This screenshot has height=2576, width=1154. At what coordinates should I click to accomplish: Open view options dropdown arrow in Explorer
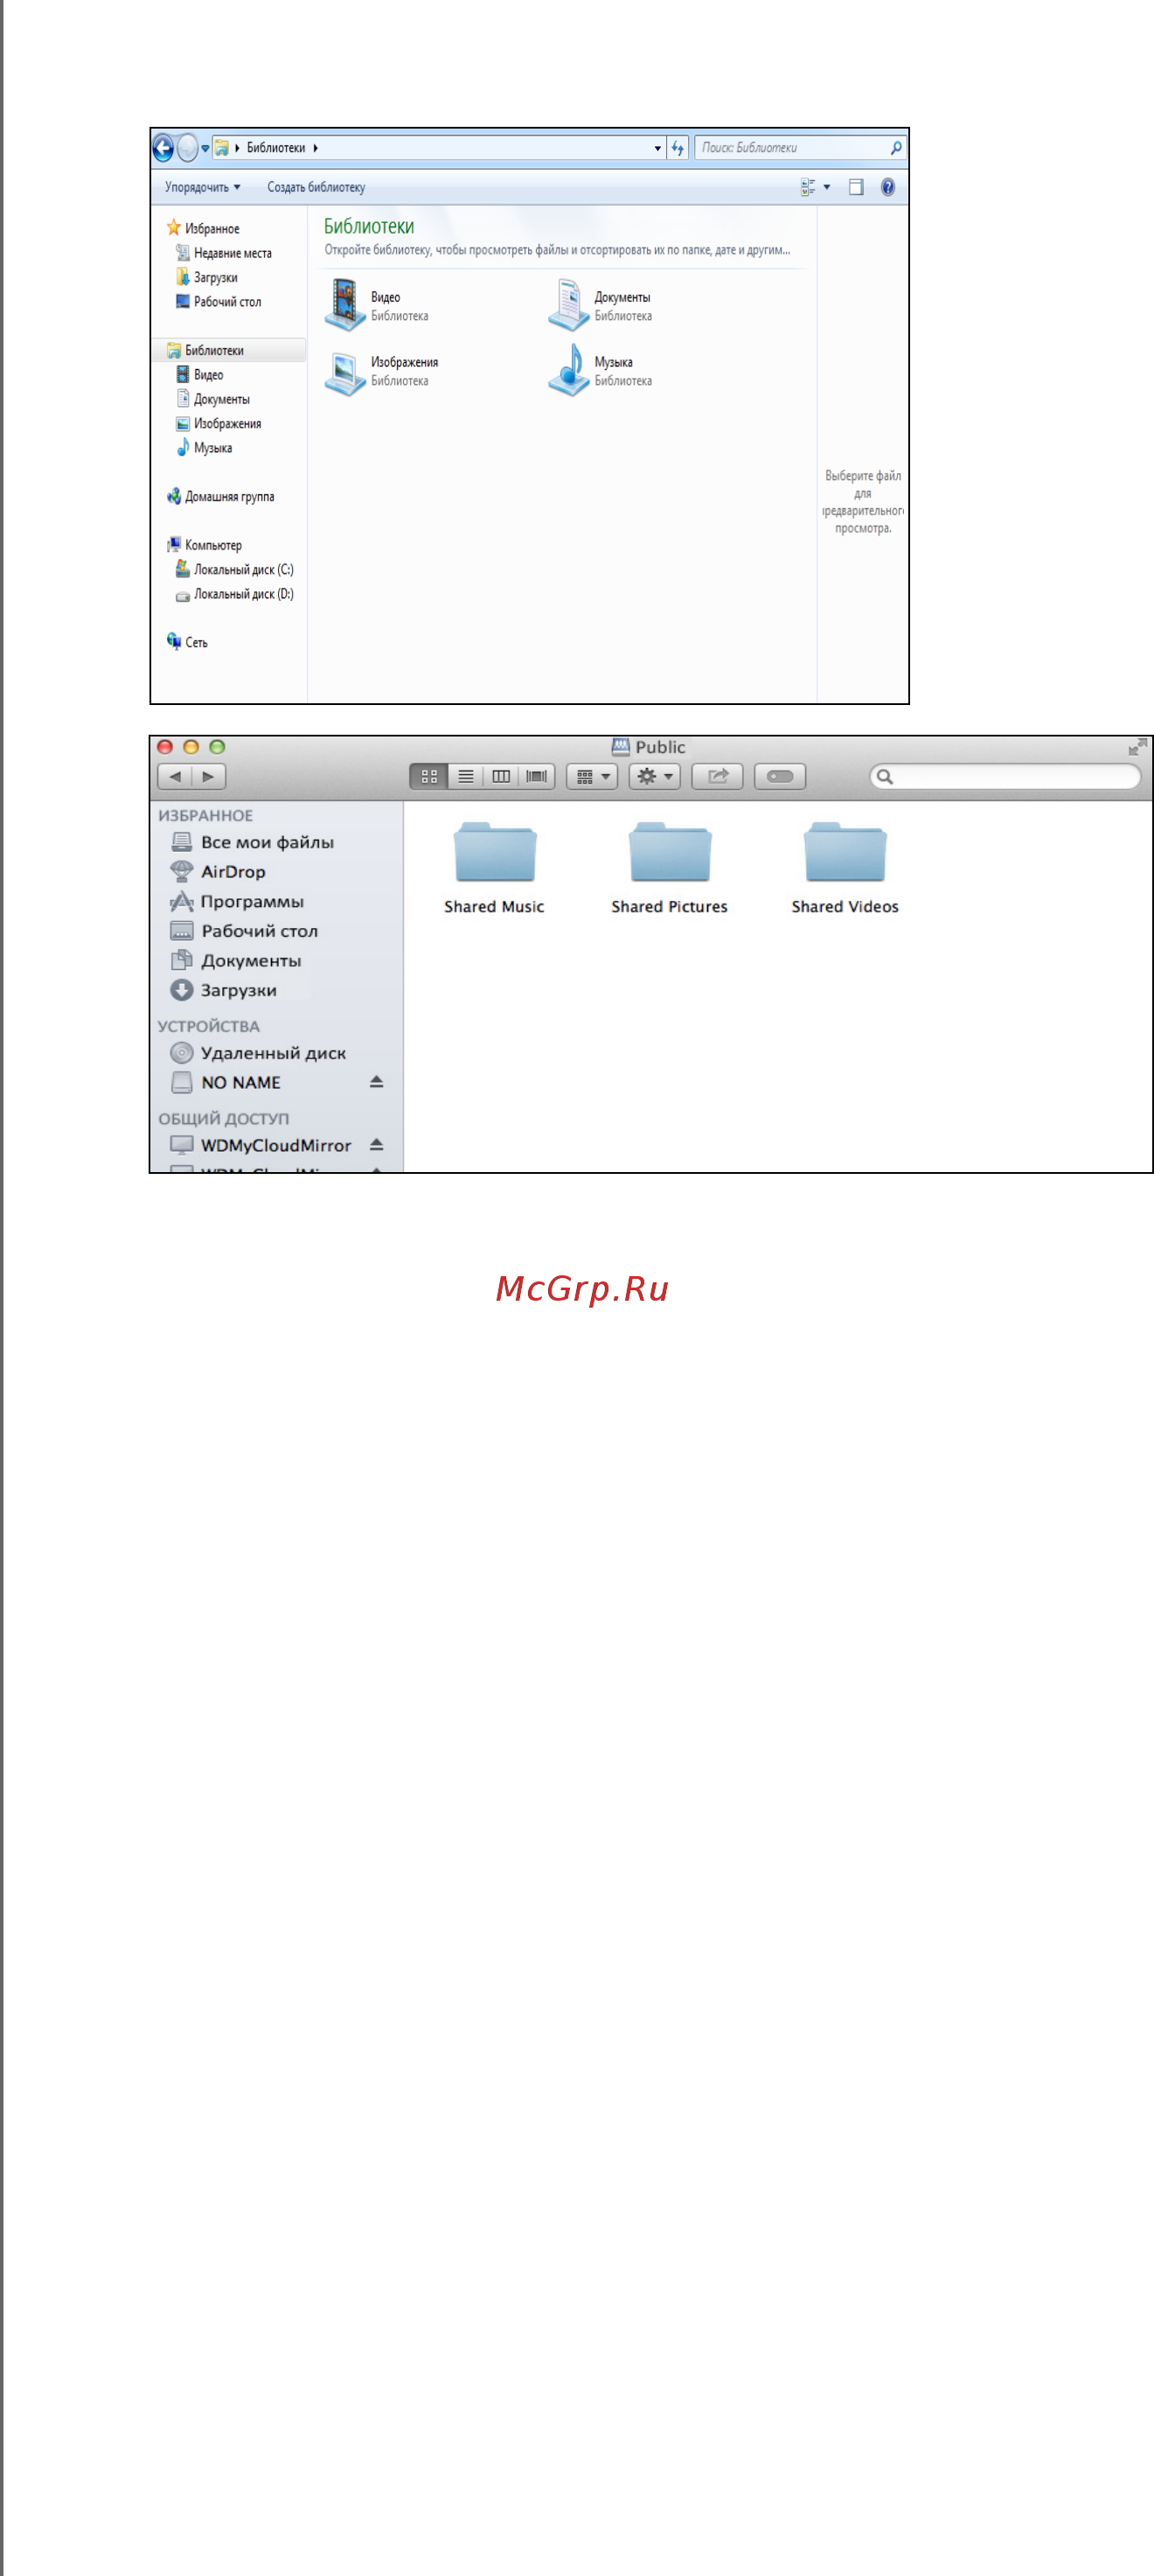pos(827,187)
